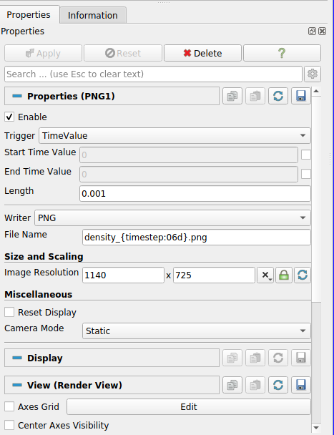Viewport: 334px width, 435px height.
Task: Restore default PNG1 properties with reload icon
Action: point(278,96)
